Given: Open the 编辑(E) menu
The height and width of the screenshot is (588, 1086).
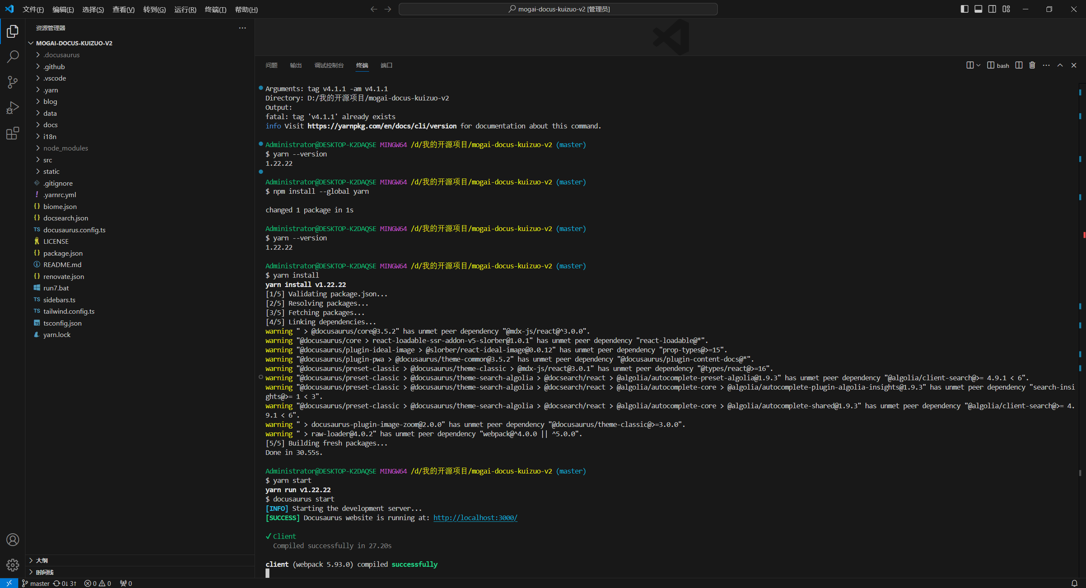Looking at the screenshot, I should point(63,9).
